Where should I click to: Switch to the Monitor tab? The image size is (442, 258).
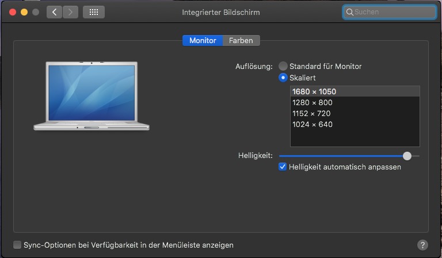coord(203,41)
